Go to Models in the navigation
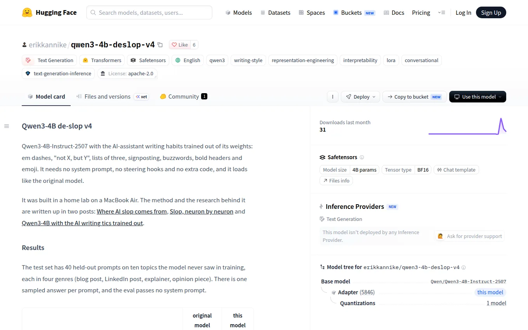The height and width of the screenshot is (330, 528). tap(238, 12)
